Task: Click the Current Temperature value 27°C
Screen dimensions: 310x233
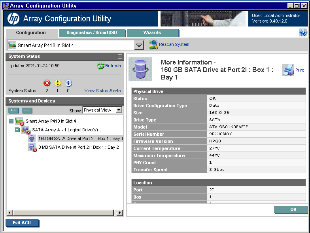Action: point(214,148)
